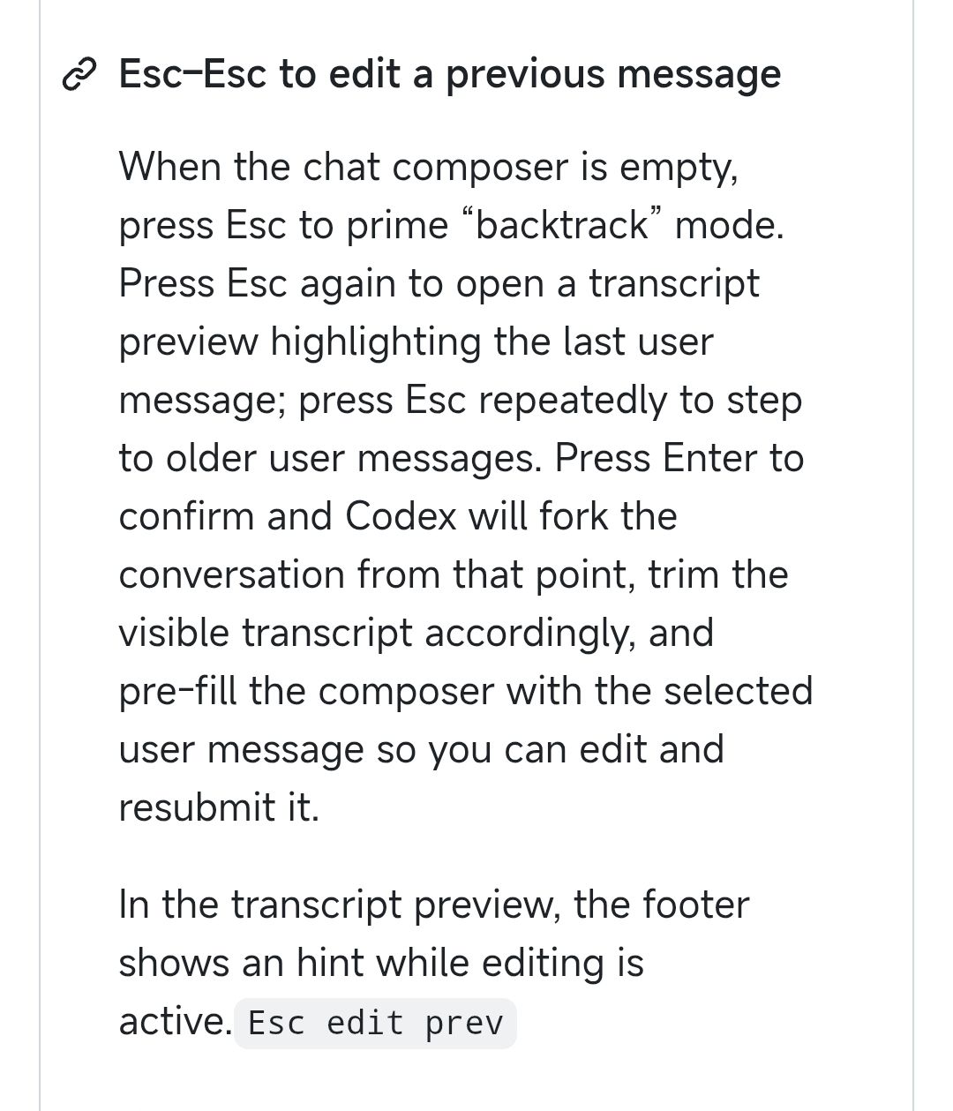Click the text "to older user messages."

330,458
